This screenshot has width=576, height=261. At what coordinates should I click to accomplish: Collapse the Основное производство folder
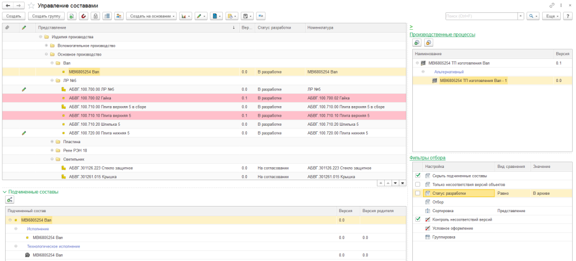[46, 54]
